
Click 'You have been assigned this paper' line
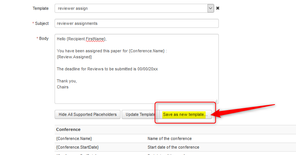[111, 51]
